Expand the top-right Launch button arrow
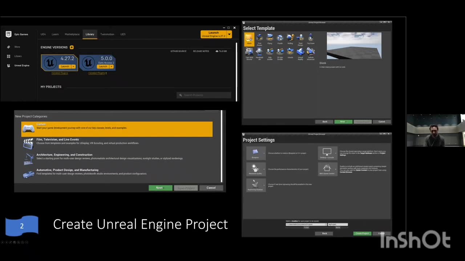This screenshot has height=261, width=465. tap(229, 34)
